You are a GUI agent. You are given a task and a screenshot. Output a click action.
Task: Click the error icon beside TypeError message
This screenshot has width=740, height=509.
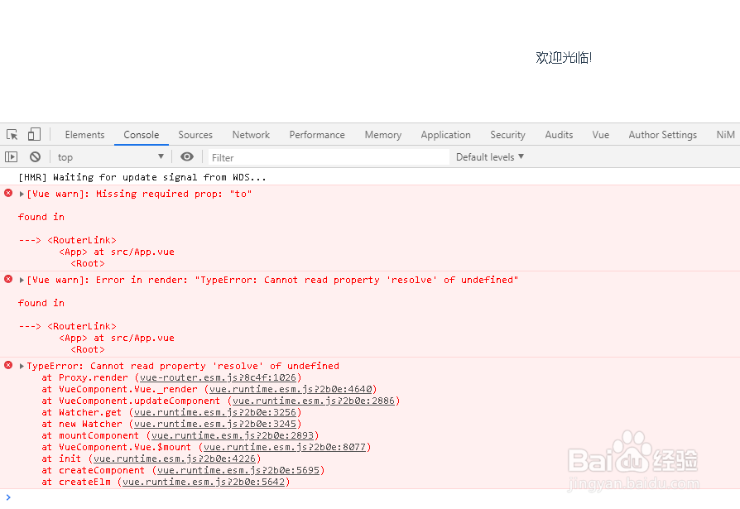coord(8,365)
